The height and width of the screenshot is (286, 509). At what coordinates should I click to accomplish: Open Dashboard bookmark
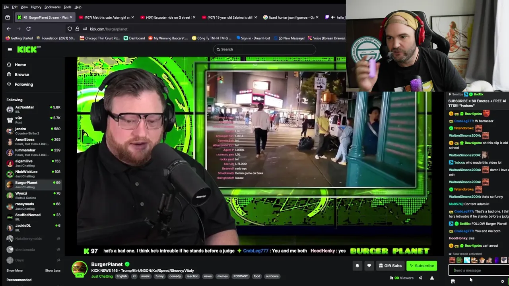point(134,38)
